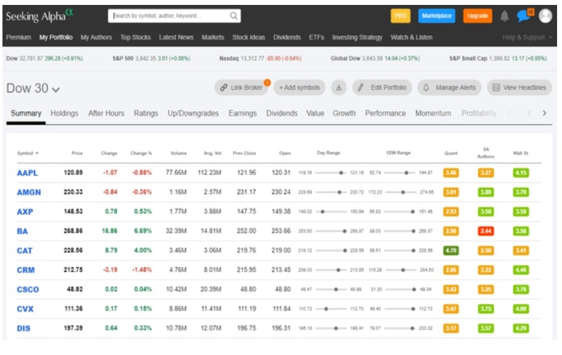Click the orange Upgrade button
The height and width of the screenshot is (355, 562).
tap(478, 16)
